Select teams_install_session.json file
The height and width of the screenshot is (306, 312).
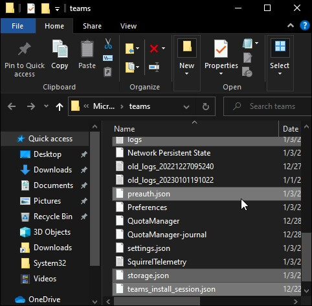click(x=206, y=289)
